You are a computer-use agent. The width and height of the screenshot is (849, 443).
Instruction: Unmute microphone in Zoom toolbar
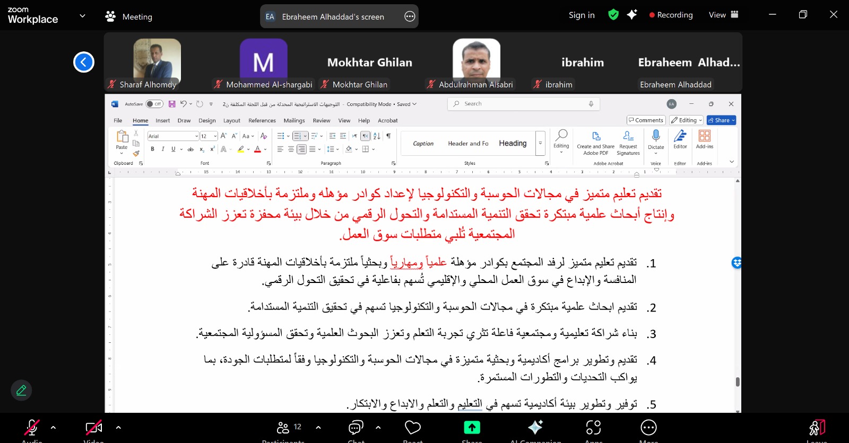point(32,428)
